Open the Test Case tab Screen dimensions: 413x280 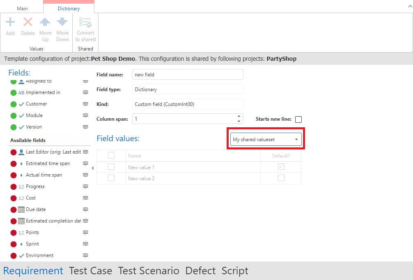(90, 271)
